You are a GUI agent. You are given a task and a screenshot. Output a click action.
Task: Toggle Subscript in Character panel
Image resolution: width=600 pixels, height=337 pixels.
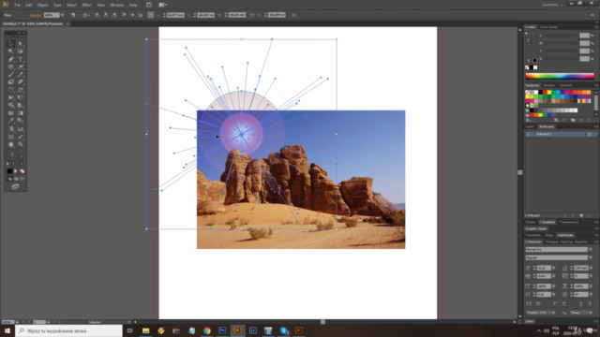(564, 303)
